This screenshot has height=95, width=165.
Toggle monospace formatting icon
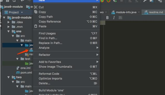pyautogui.click(x=120, y=18)
